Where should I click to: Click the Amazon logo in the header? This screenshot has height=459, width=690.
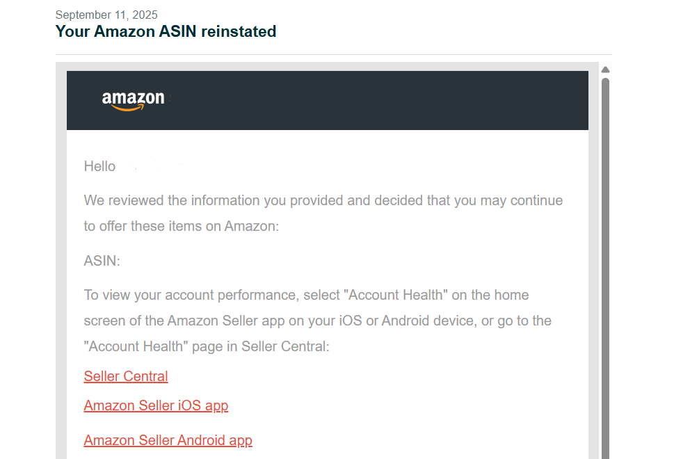[133, 100]
